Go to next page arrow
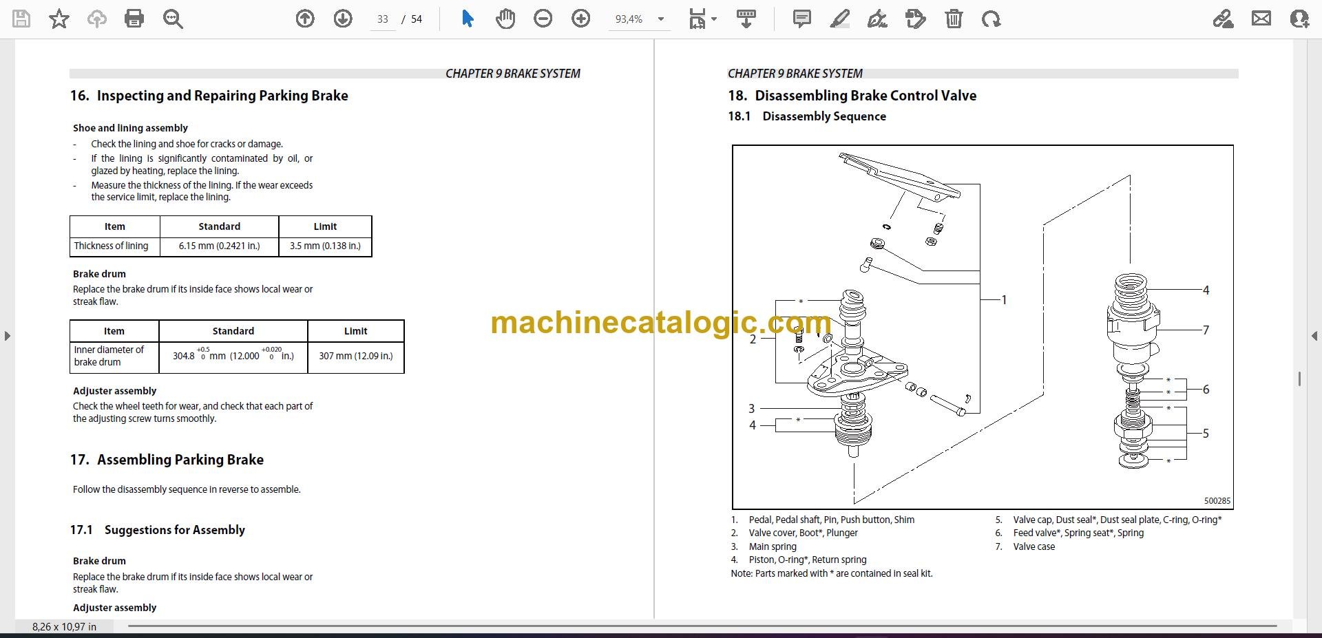Viewport: 1322px width, 638px height. click(343, 19)
